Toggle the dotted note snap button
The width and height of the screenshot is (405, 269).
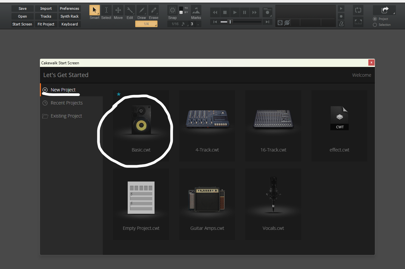click(x=198, y=24)
